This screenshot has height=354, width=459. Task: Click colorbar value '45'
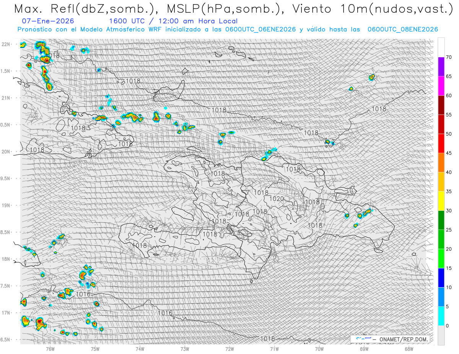coord(449,153)
